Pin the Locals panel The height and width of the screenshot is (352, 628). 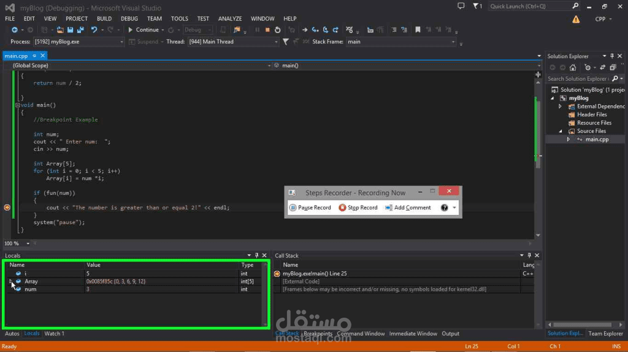[257, 255]
